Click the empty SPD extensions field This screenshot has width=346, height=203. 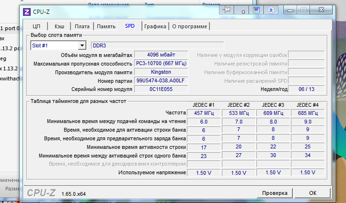(x=307, y=80)
